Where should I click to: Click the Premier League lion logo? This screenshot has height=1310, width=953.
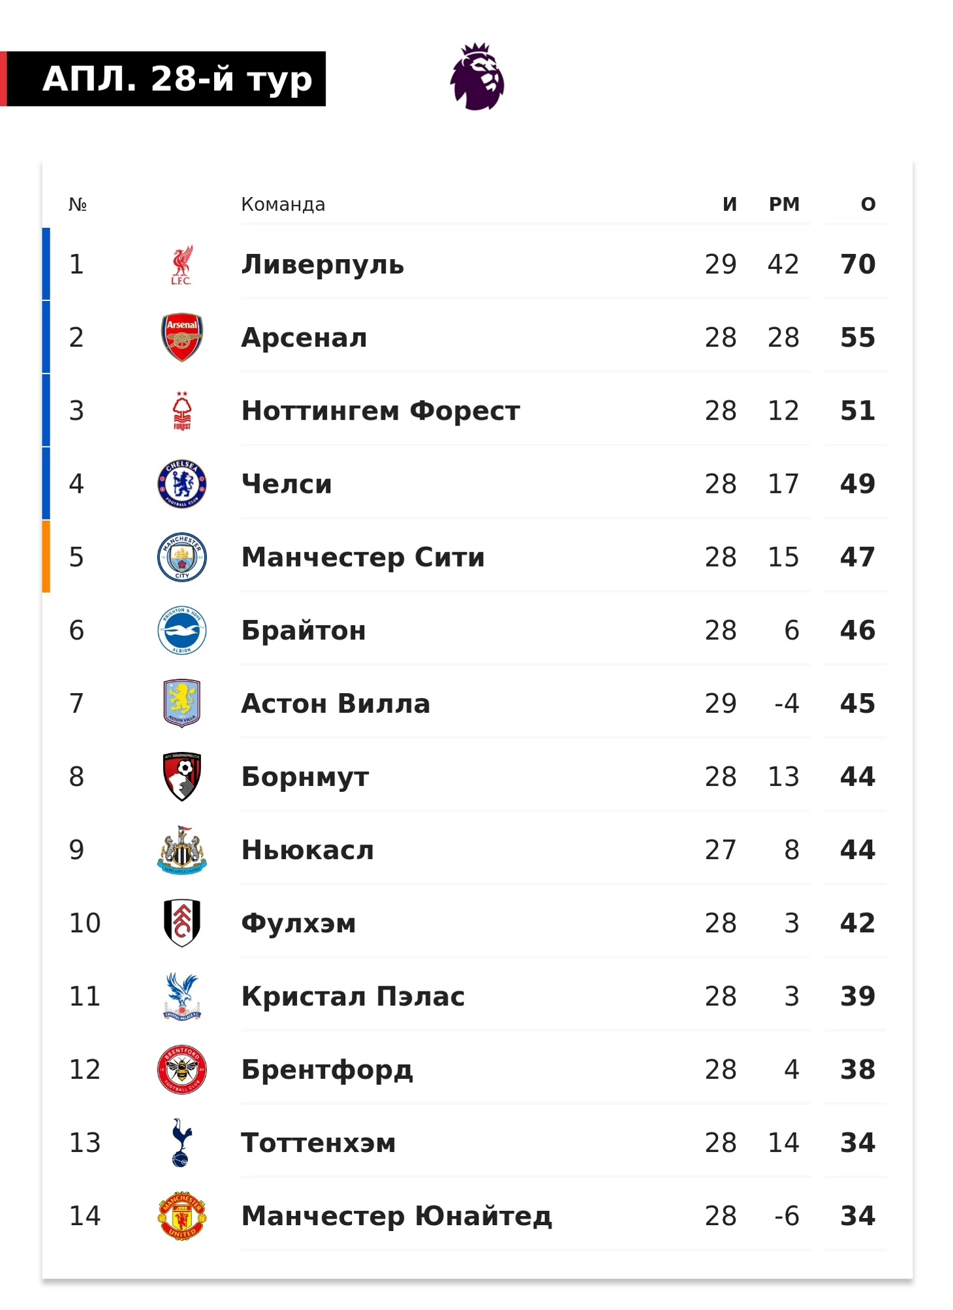pos(476,76)
